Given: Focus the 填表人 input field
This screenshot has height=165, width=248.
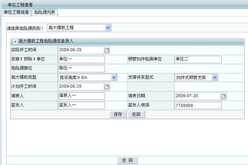Looking at the screenshot, I should [81, 96].
